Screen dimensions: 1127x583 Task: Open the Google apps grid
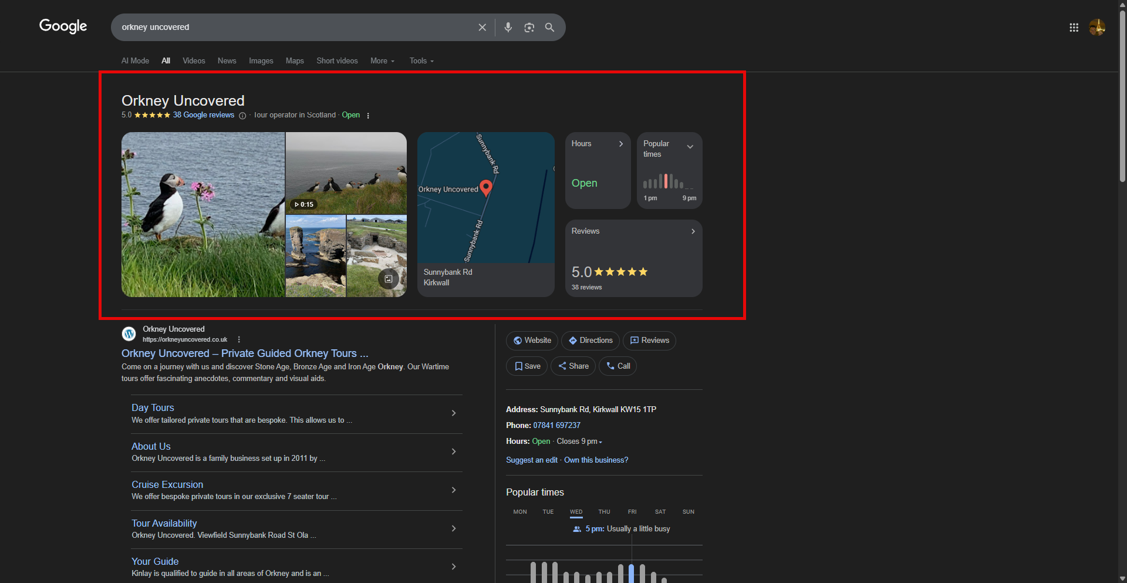tap(1074, 28)
